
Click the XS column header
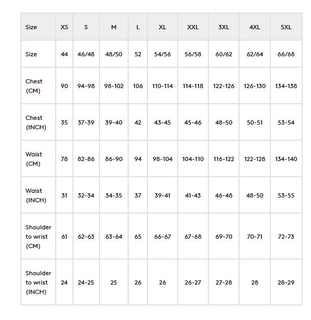64,27
